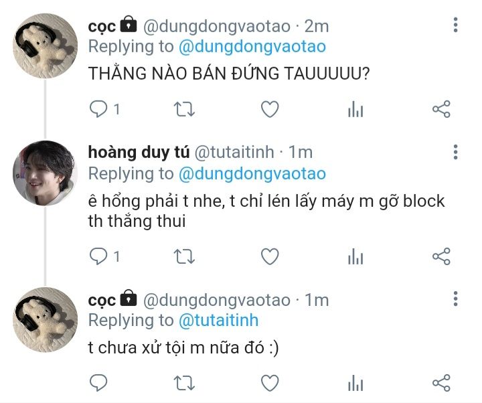The height and width of the screenshot is (403, 482).
Task: Open more options on cọc's first tweet
Action: click(x=456, y=25)
